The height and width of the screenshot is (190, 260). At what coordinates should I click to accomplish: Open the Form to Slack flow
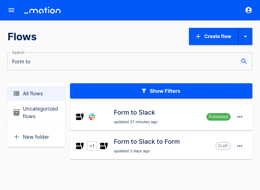134,113
